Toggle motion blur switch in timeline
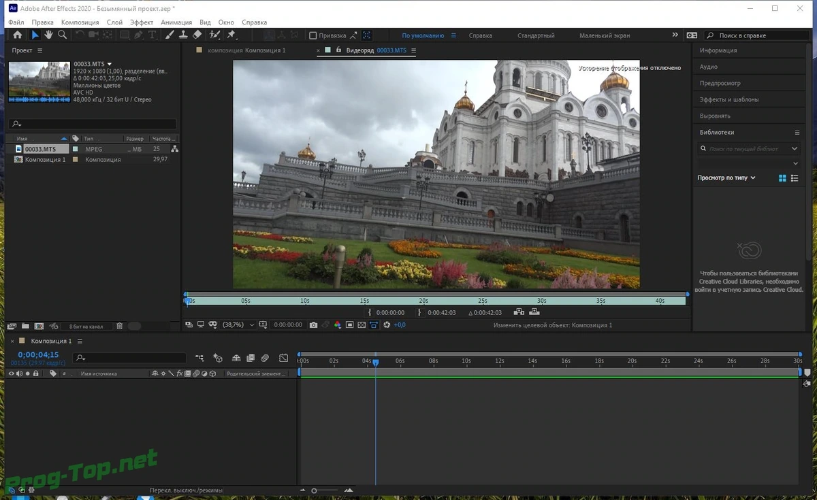817x500 pixels. pos(265,358)
